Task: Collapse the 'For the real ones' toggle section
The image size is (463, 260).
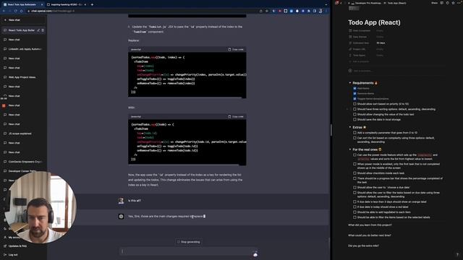Action: [350, 149]
